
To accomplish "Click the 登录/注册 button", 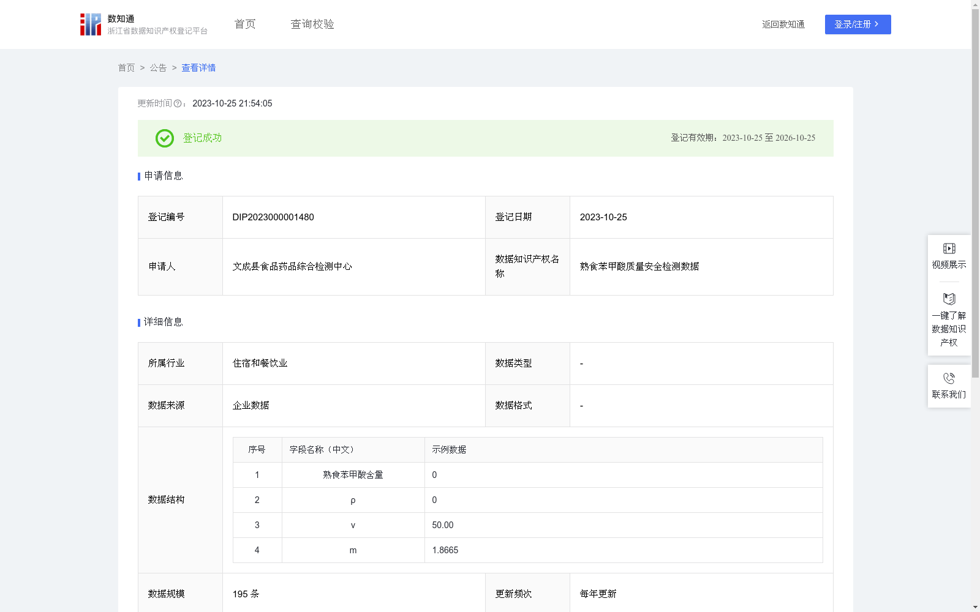I will [858, 24].
